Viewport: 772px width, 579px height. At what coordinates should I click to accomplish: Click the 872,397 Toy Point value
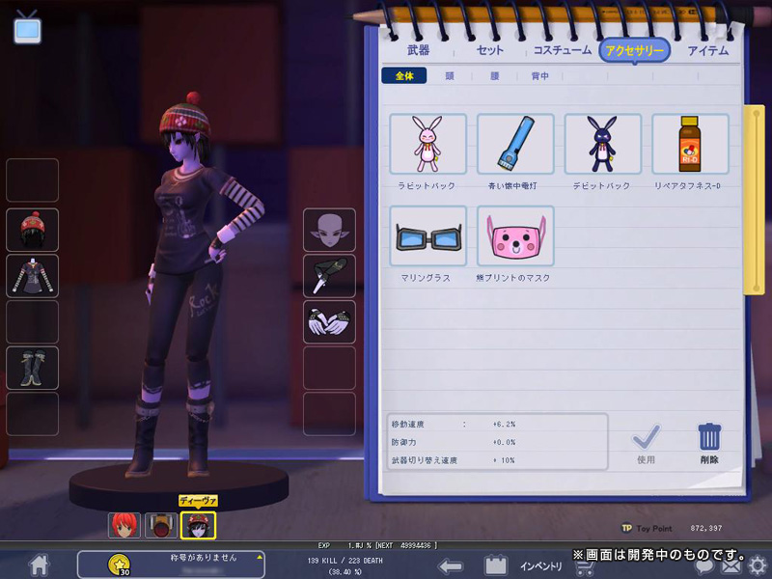[x=705, y=528]
